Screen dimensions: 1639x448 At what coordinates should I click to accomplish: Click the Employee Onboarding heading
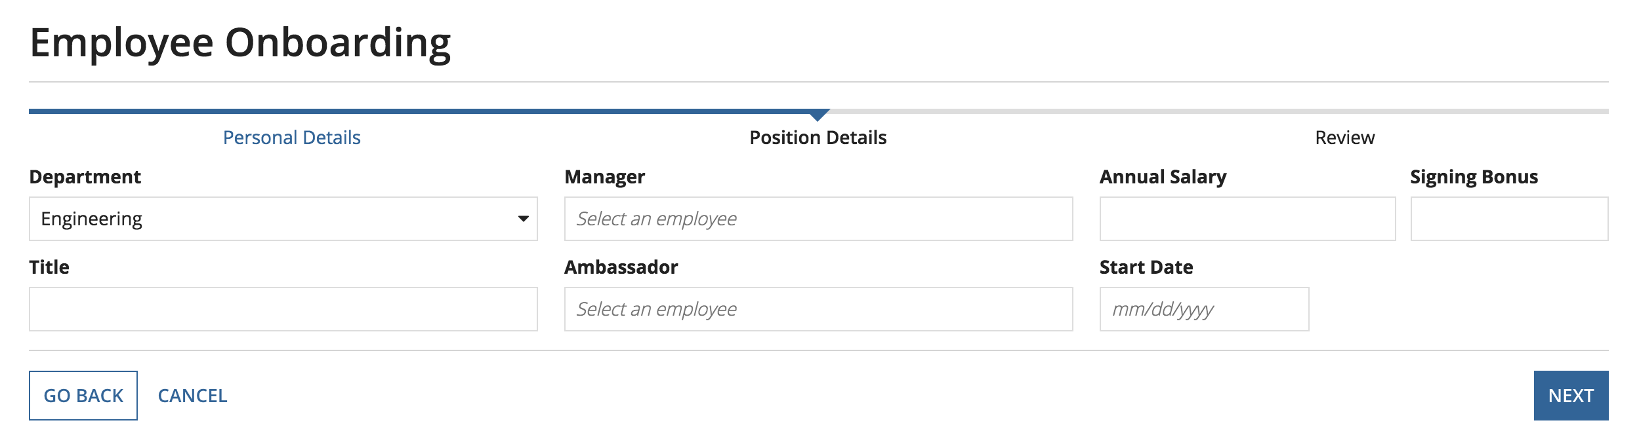click(x=240, y=43)
